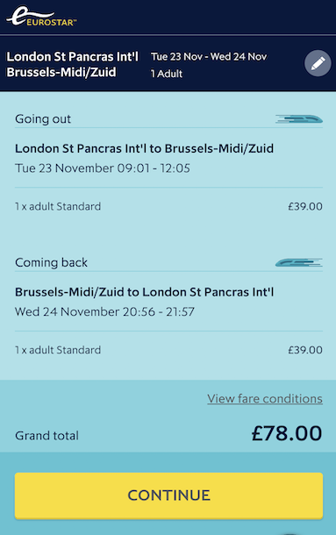Screen dimensions: 336x535
Task: Click return 1 x adult Standard fare row
Action: 168,350
